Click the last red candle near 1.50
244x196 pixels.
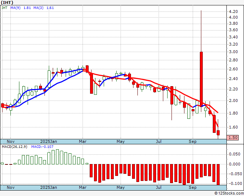[218, 133]
